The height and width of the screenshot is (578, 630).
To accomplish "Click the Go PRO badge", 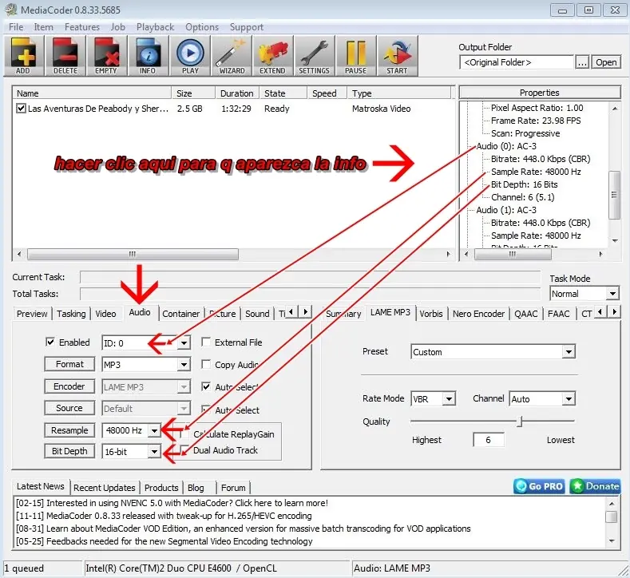I will click(x=539, y=486).
